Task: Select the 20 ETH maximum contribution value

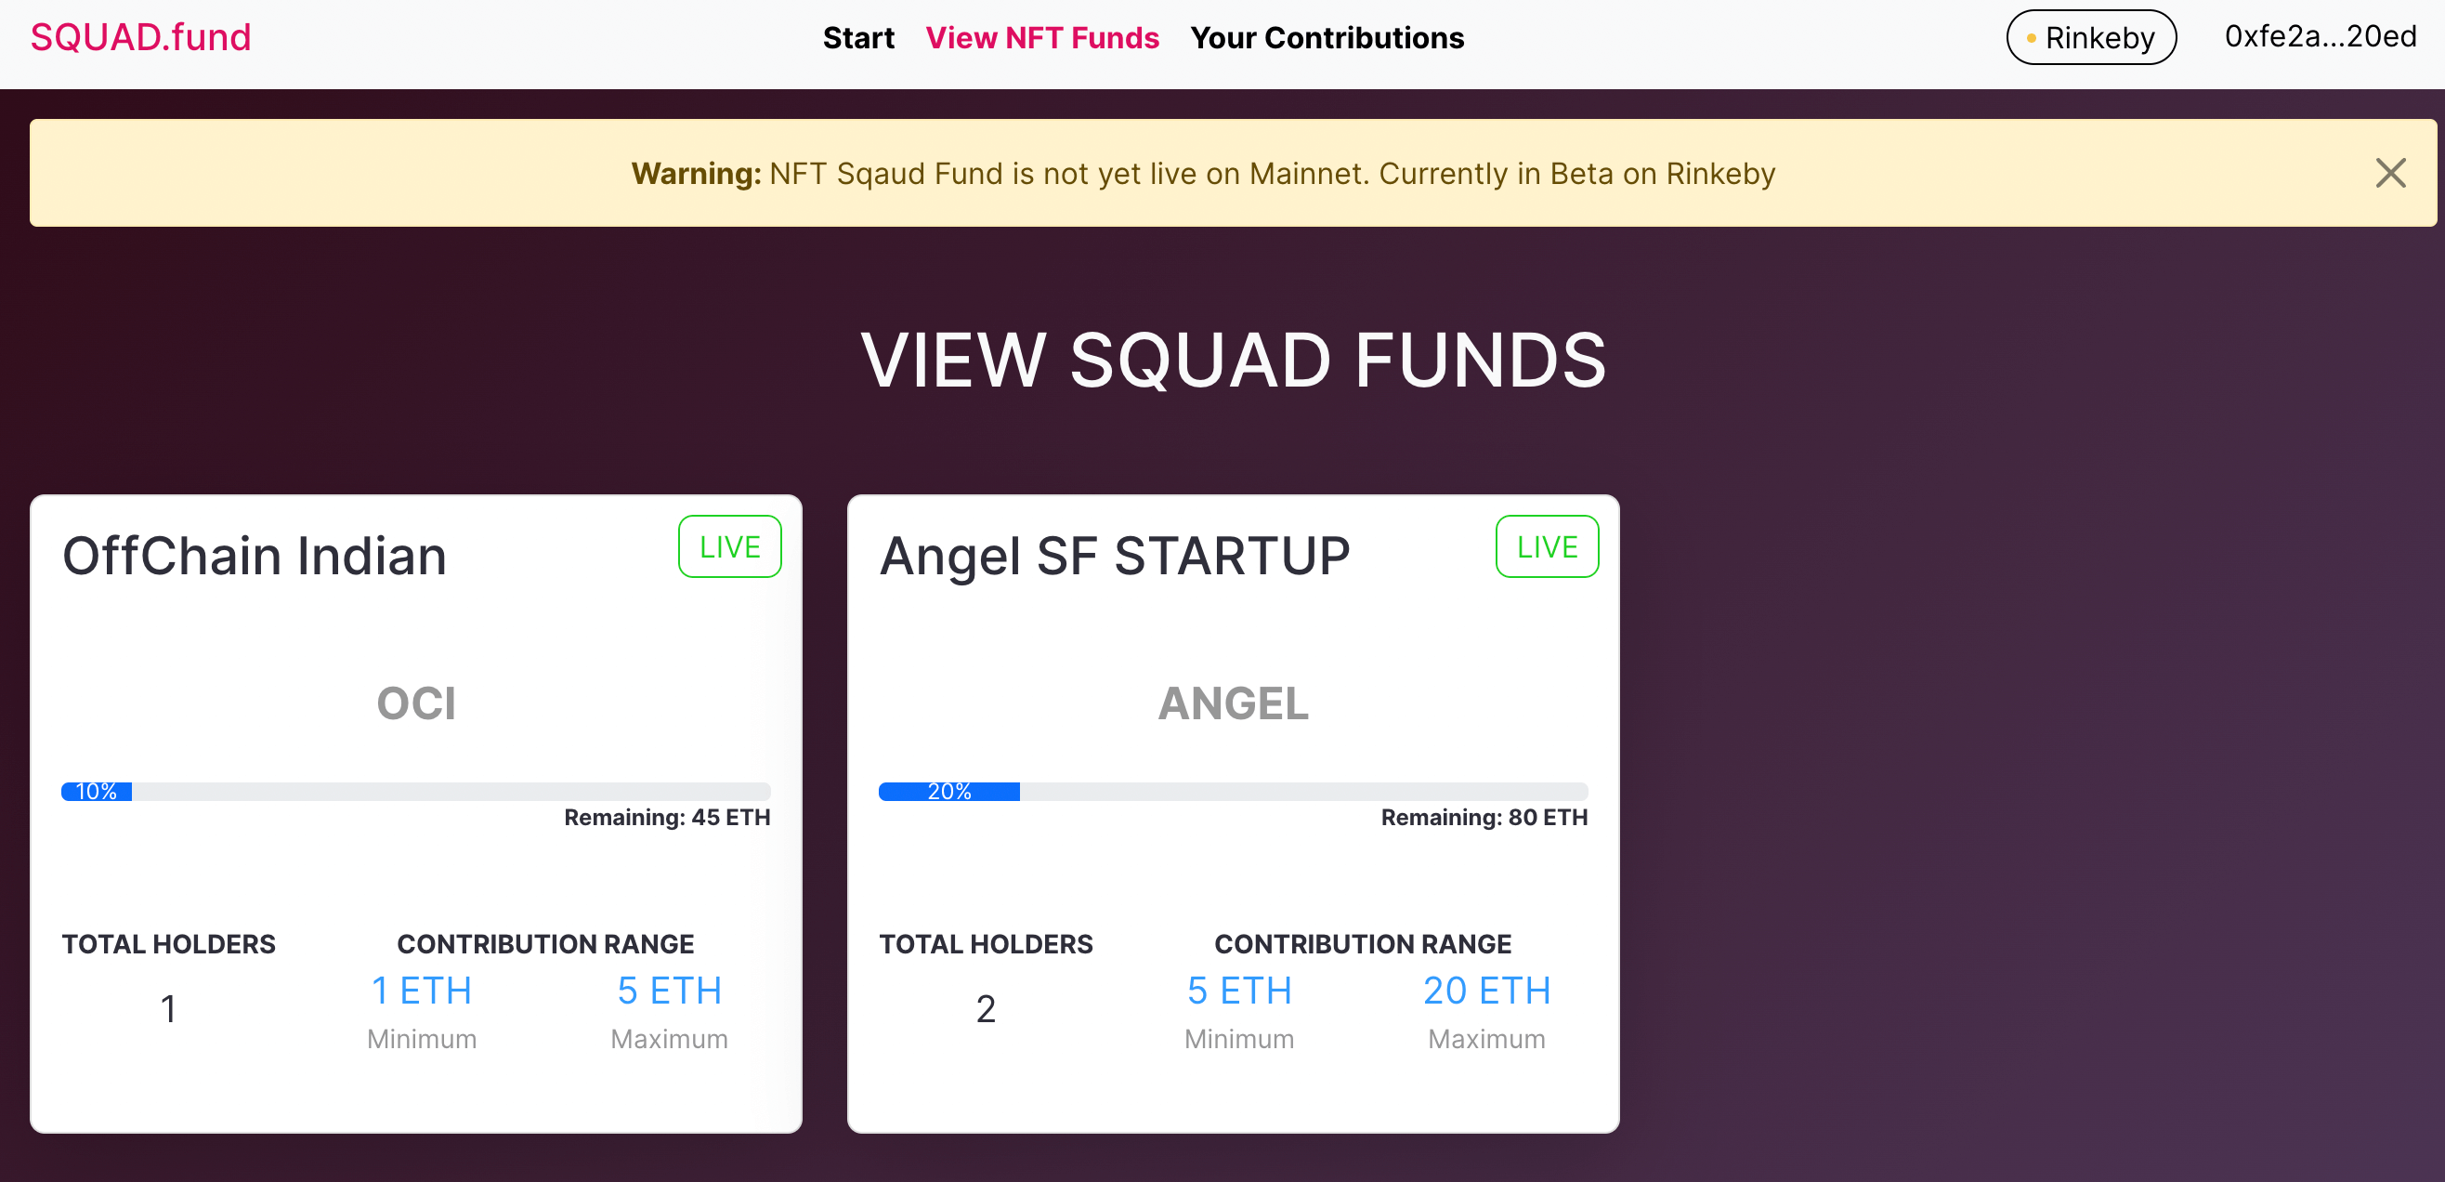Action: pos(1486,991)
